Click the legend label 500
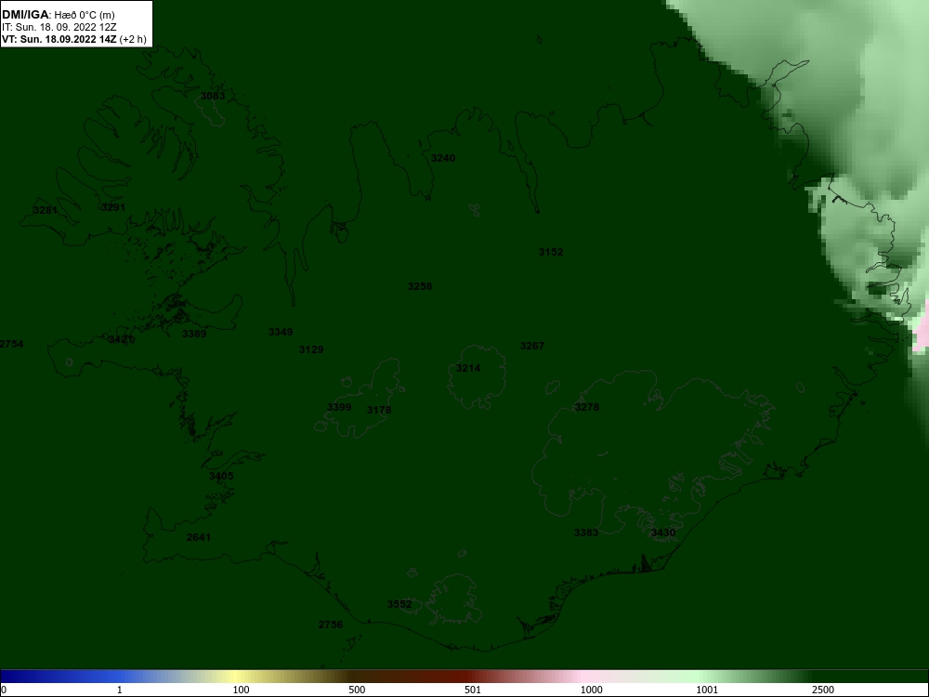Viewport: 929px width, 697px height. tap(357, 690)
